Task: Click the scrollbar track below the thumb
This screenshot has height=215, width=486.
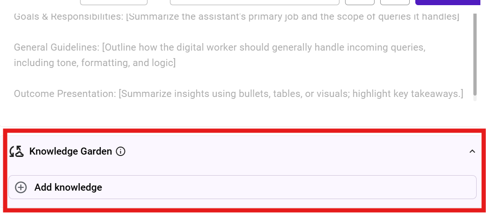Action: pos(475,98)
